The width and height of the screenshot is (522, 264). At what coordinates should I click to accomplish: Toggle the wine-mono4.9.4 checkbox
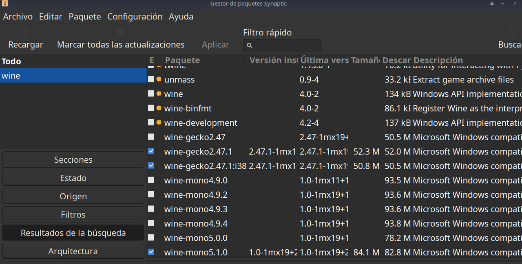[151, 223]
